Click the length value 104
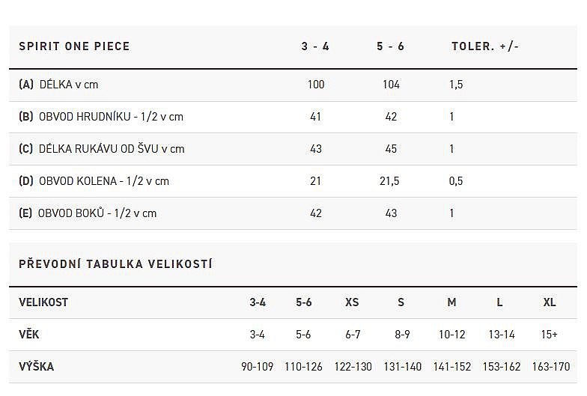The width and height of the screenshot is (587, 396). (391, 85)
